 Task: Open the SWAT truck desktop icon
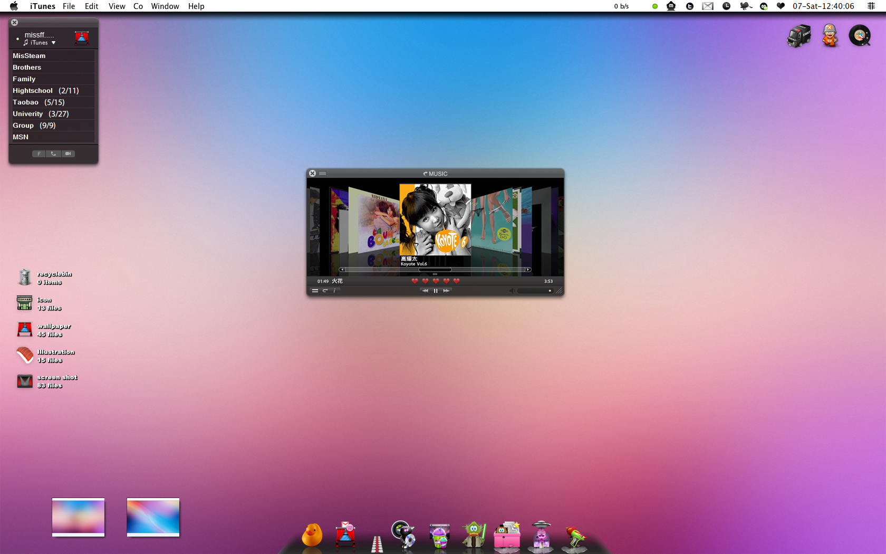(799, 36)
